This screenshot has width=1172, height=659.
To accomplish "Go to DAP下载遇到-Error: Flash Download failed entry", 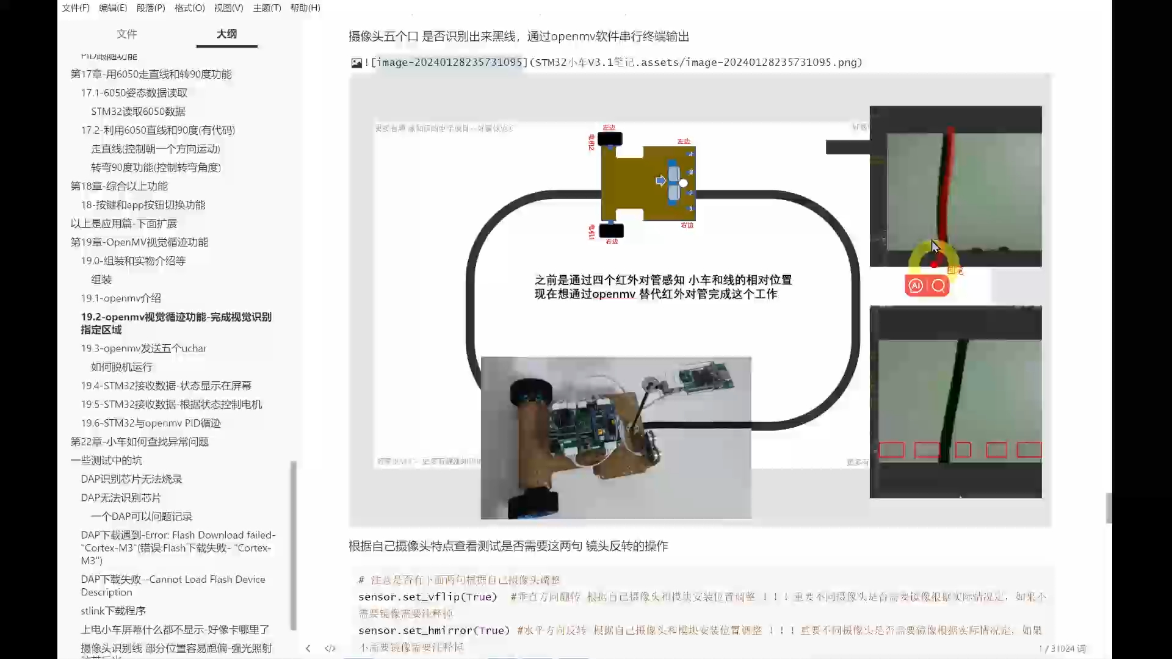I will click(178, 548).
